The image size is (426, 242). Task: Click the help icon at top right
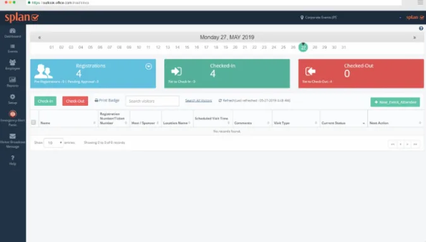(421, 28)
